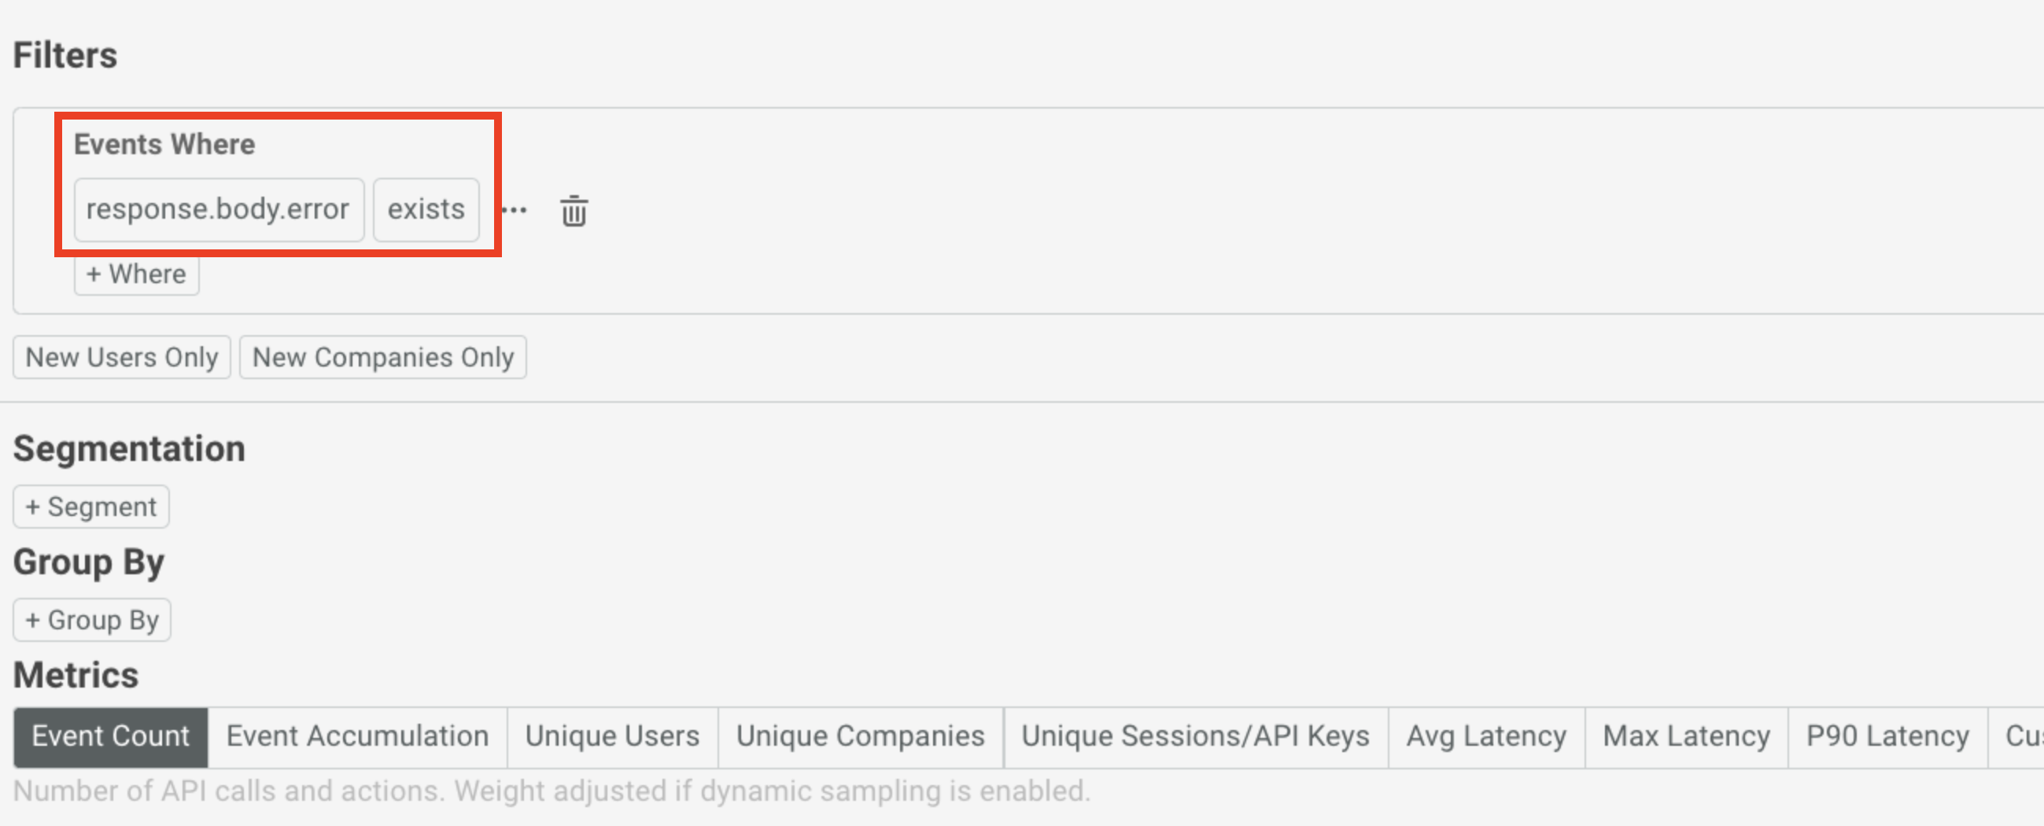Pick the Unique Sessions/API Keys metric
The width and height of the screenshot is (2044, 826).
(x=1195, y=737)
